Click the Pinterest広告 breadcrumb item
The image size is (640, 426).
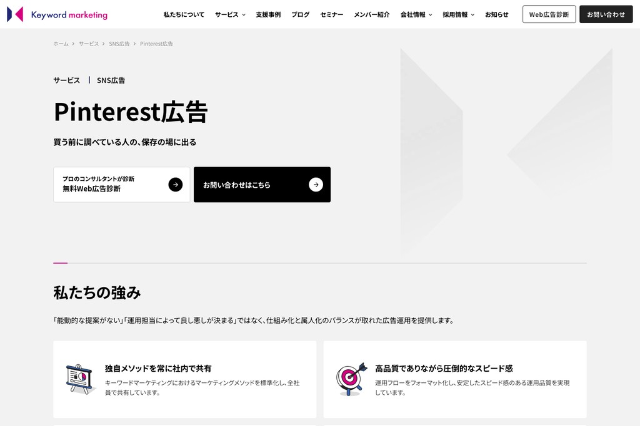(156, 44)
